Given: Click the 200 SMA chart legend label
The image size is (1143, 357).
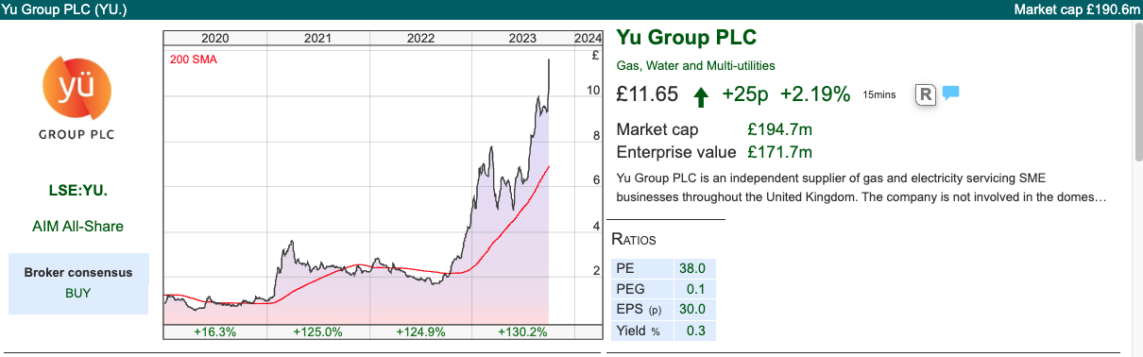Looking at the screenshot, I should click(x=190, y=59).
